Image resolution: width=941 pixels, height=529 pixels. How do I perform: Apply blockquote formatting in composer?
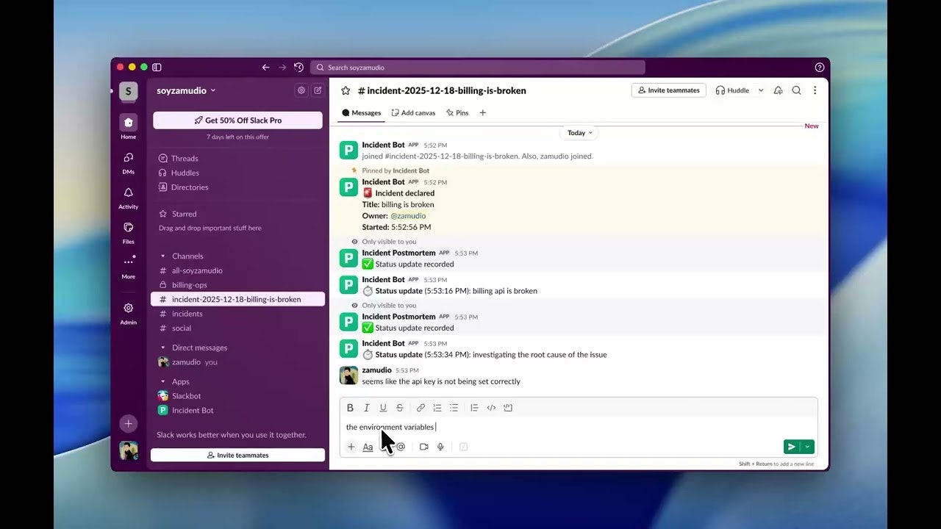coord(474,408)
